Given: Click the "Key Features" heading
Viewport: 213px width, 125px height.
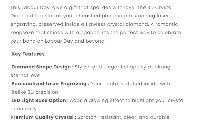Looking at the screenshot, I should pyautogui.click(x=28, y=54).
